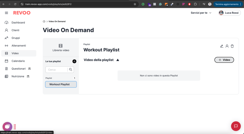Click the search magnifier icon
244x134 pixels.
(71, 69)
